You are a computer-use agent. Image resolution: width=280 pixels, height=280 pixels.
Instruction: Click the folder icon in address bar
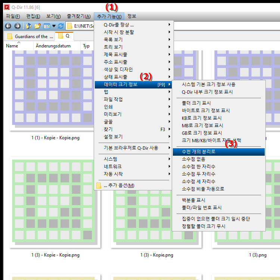point(69,26)
